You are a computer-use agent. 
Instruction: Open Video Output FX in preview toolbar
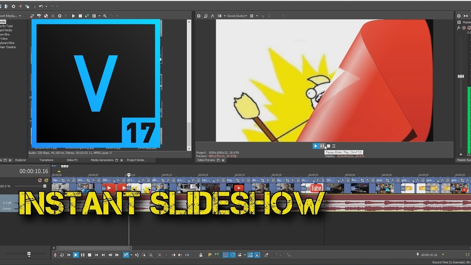point(212,16)
